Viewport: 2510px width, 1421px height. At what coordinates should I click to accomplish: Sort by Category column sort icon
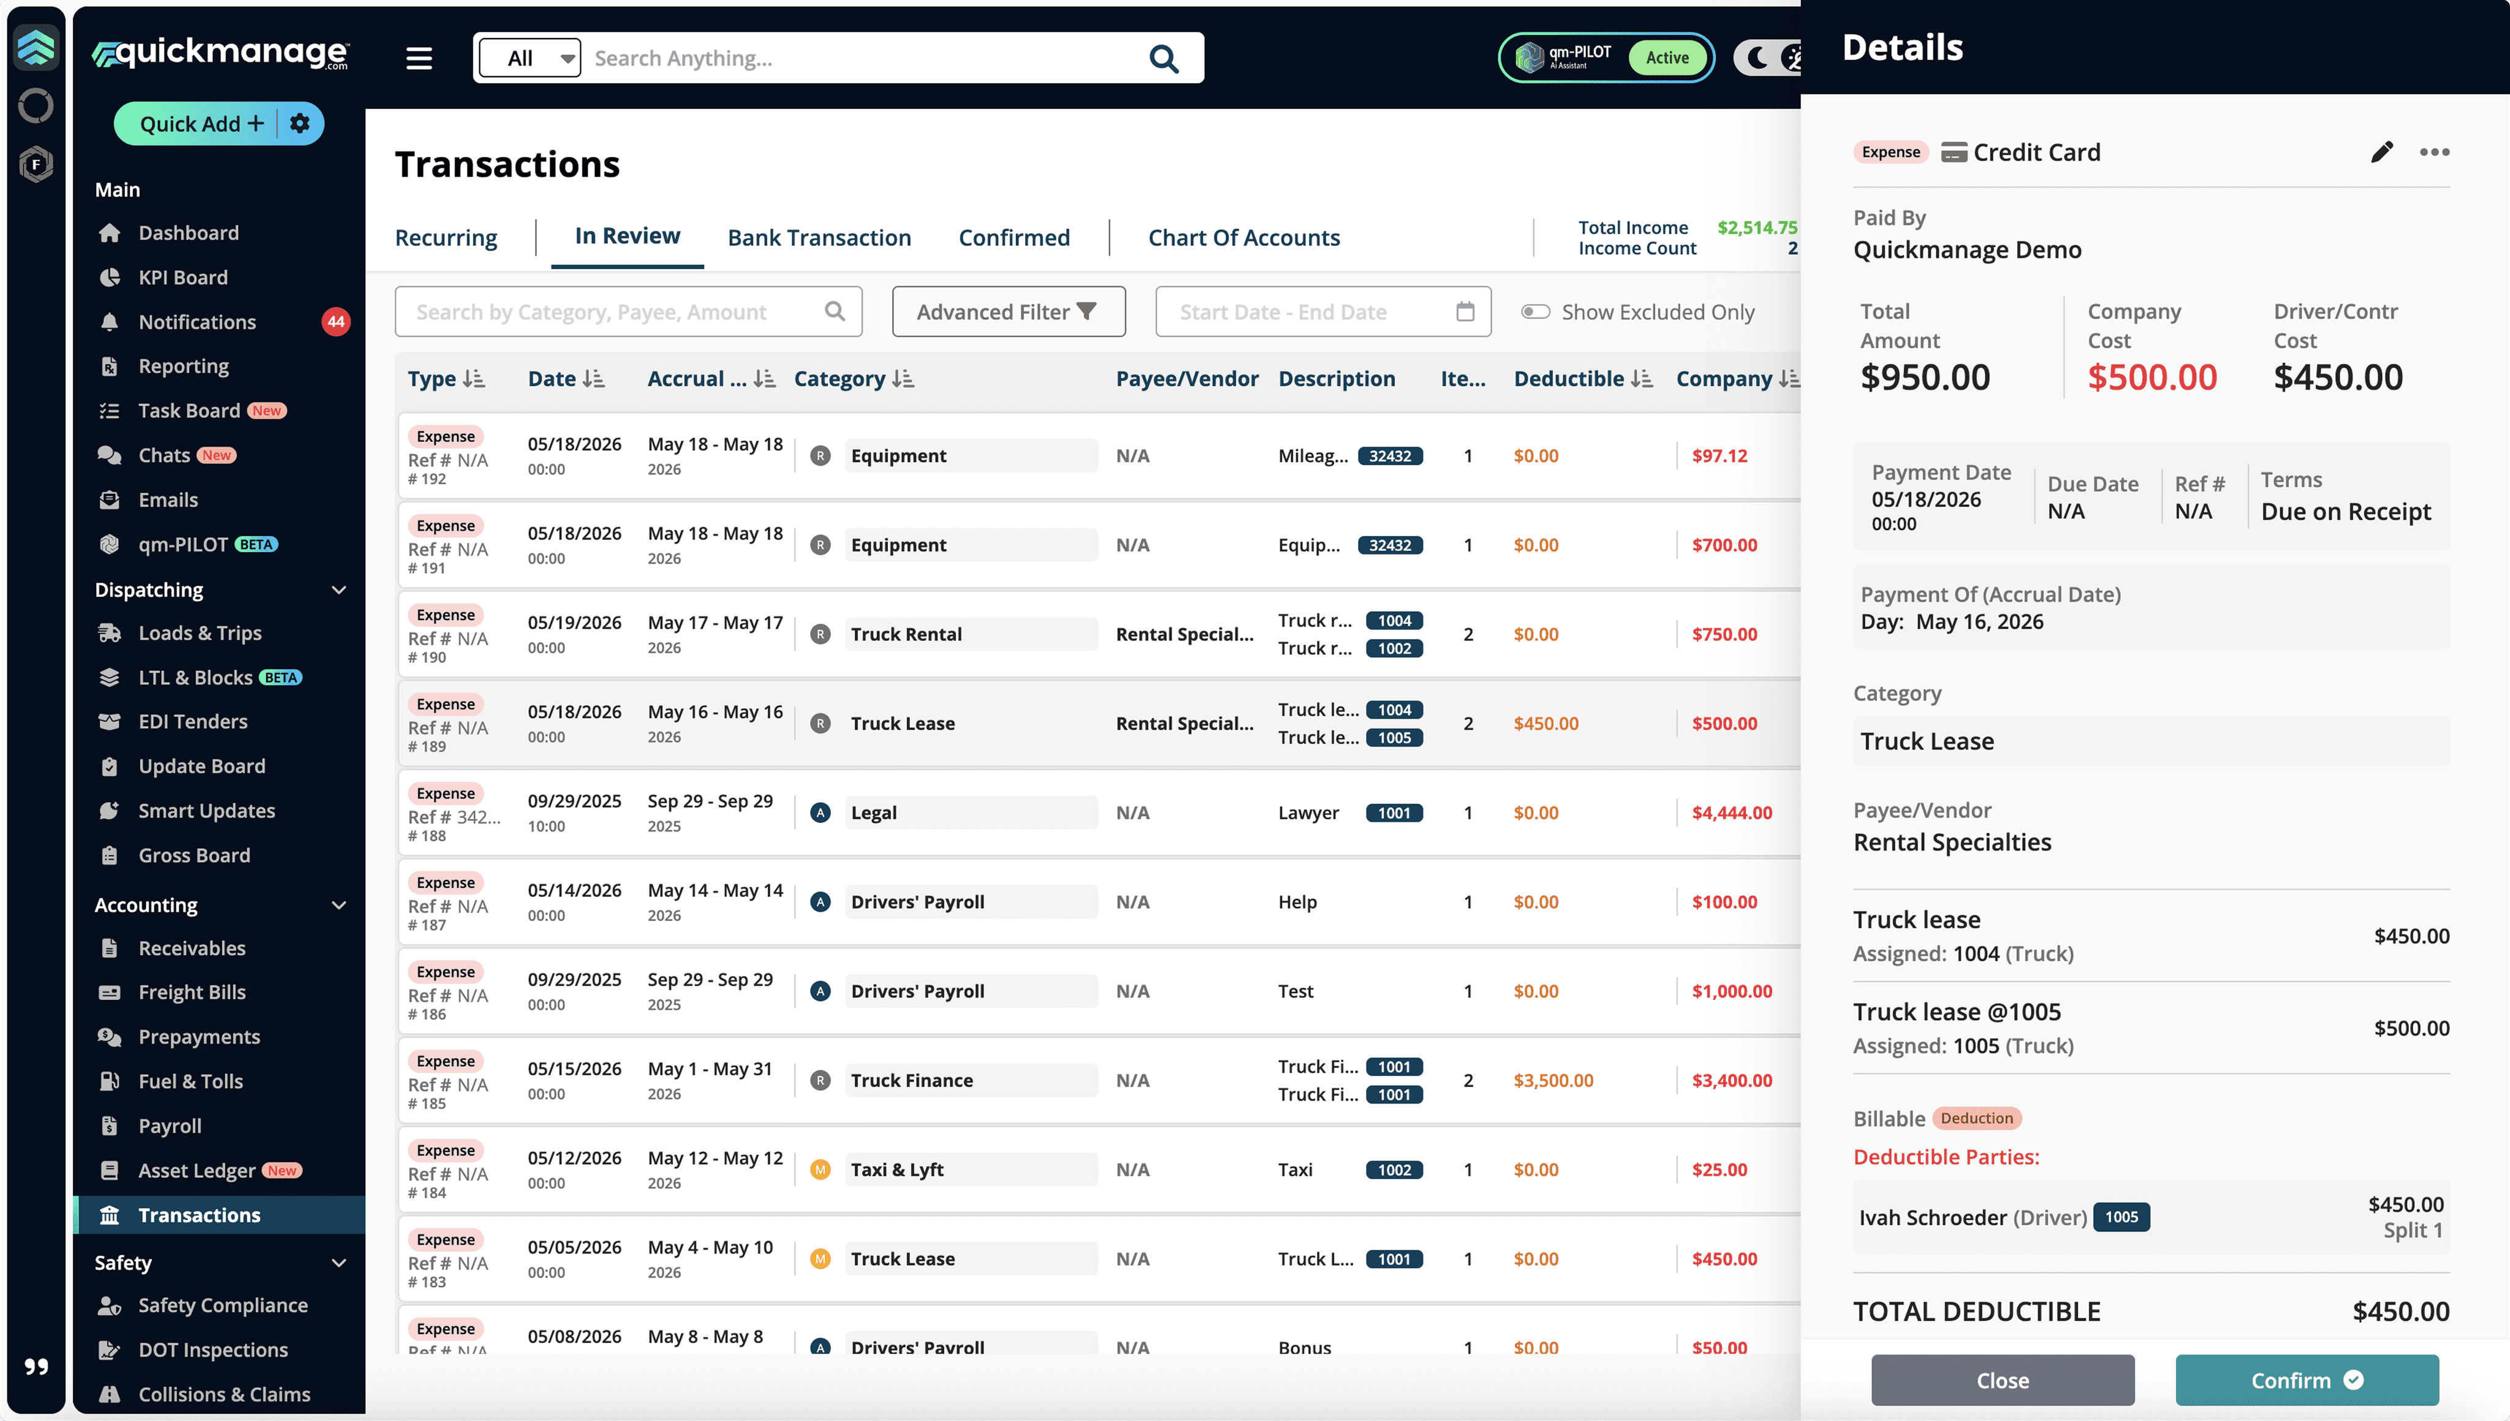click(x=904, y=379)
